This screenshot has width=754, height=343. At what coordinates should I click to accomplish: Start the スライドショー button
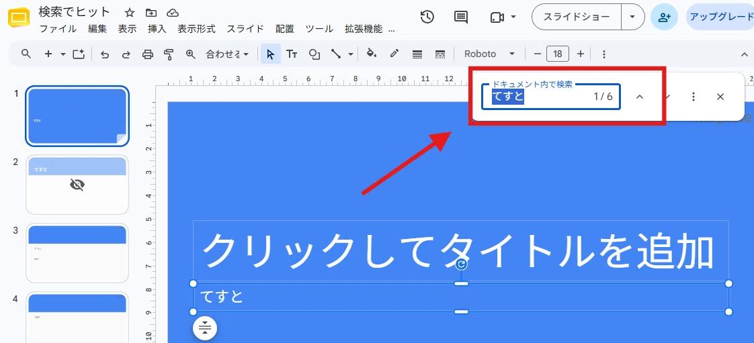coord(576,17)
